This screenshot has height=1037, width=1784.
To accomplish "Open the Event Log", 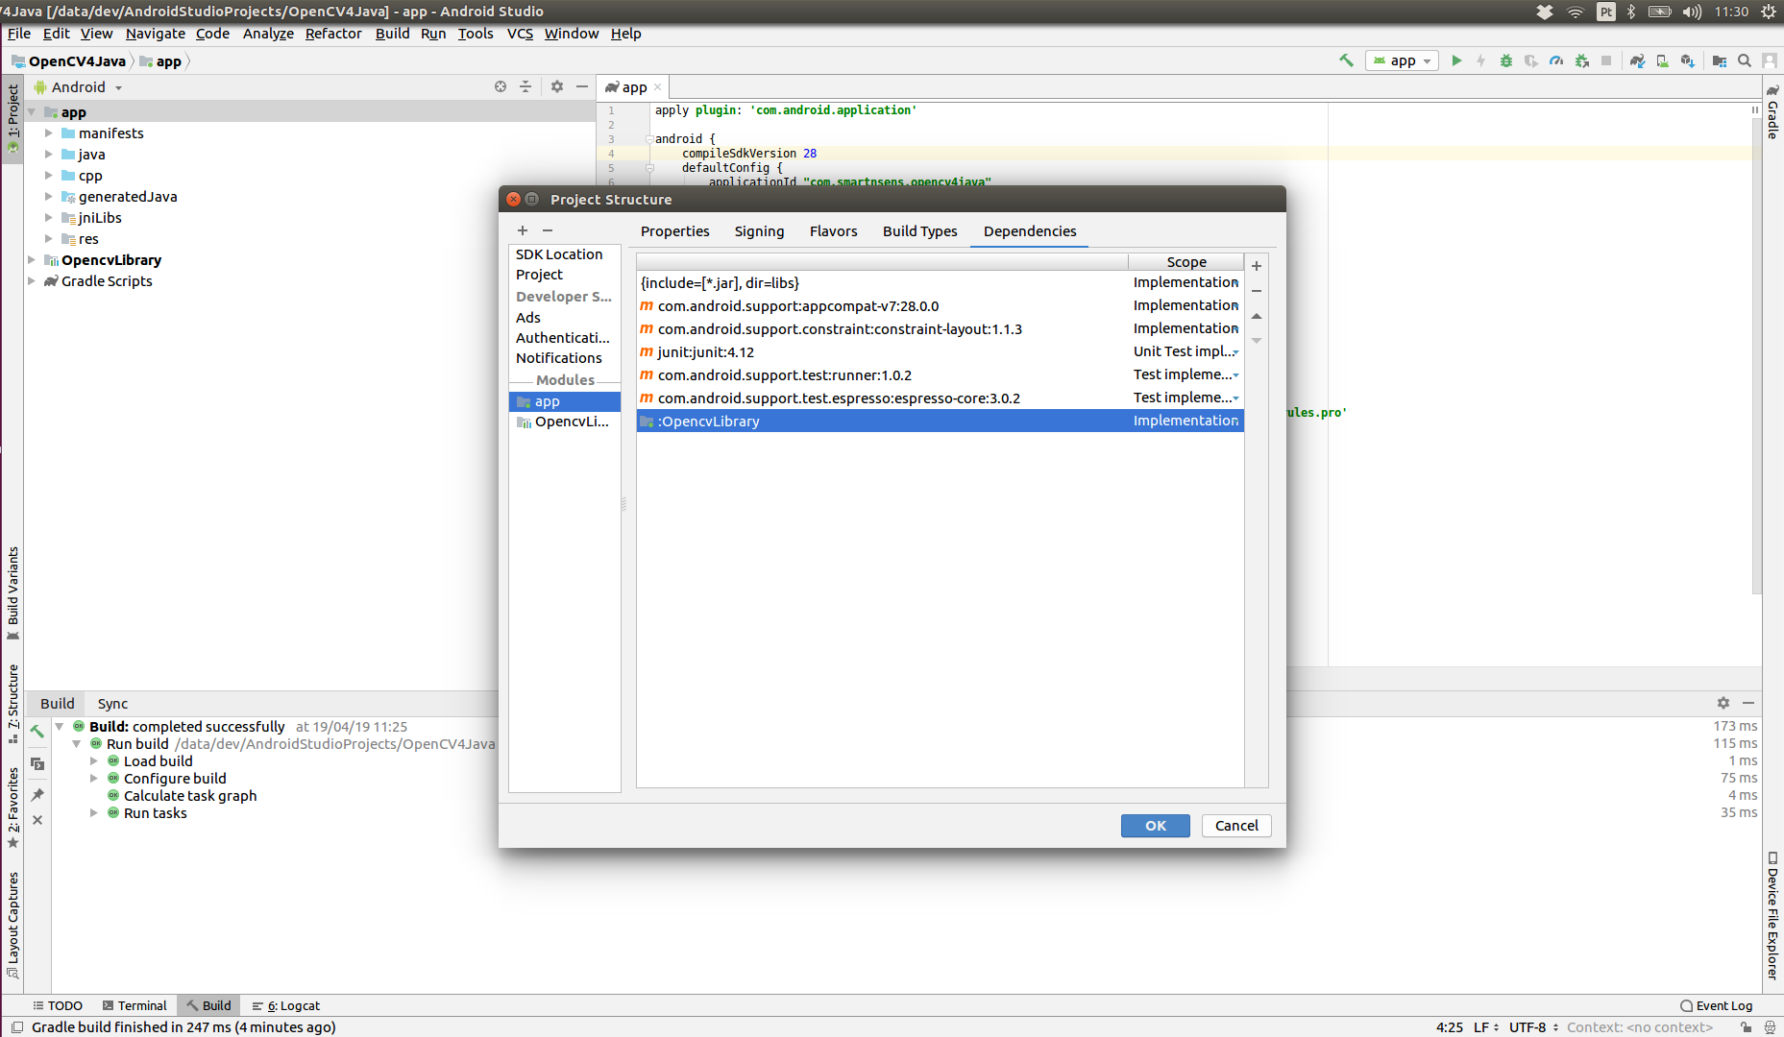I will [x=1716, y=1005].
